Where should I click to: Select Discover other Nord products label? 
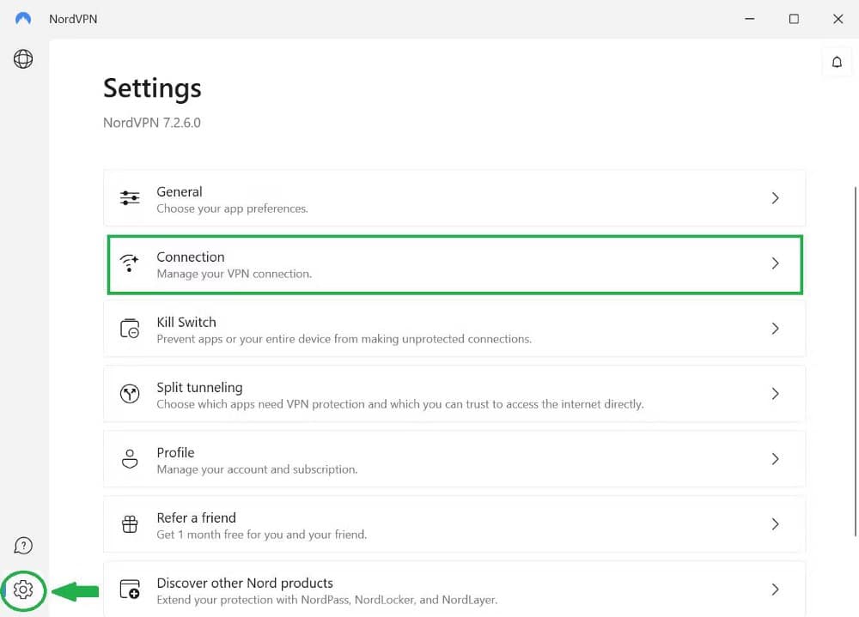click(244, 583)
